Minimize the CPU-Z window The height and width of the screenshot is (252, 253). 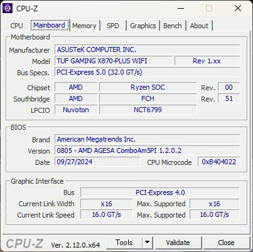pyautogui.click(x=181, y=9)
